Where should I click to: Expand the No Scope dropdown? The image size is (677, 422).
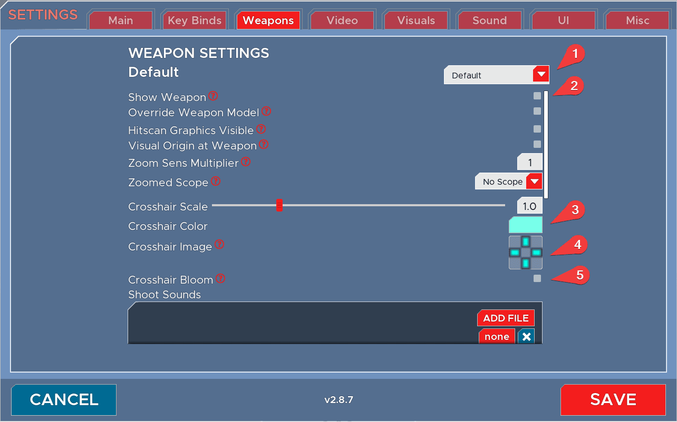click(x=508, y=182)
